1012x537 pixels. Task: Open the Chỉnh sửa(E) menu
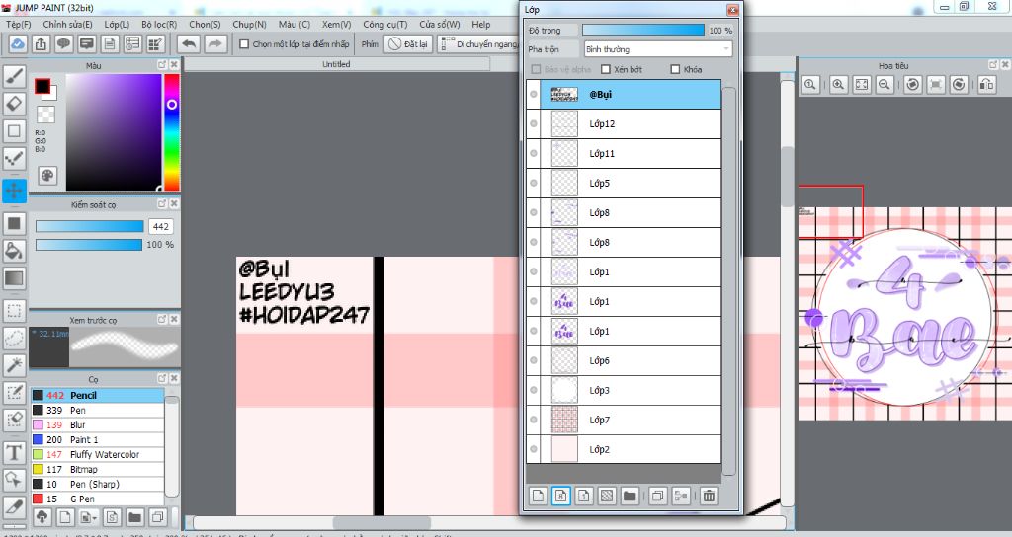coord(68,24)
